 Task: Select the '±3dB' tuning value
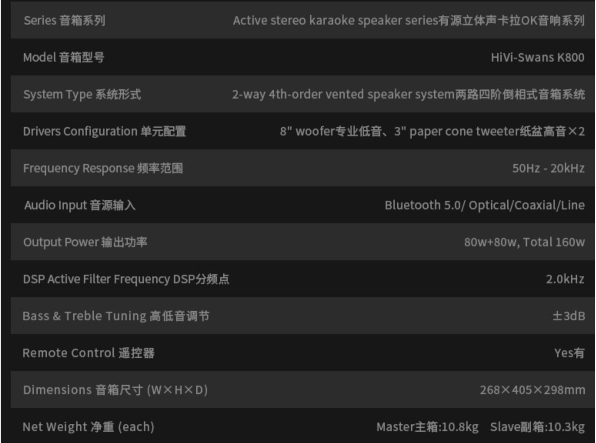tap(569, 316)
